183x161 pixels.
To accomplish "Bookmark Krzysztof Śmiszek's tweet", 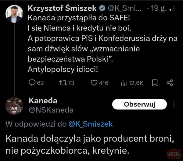I will (155, 83).
